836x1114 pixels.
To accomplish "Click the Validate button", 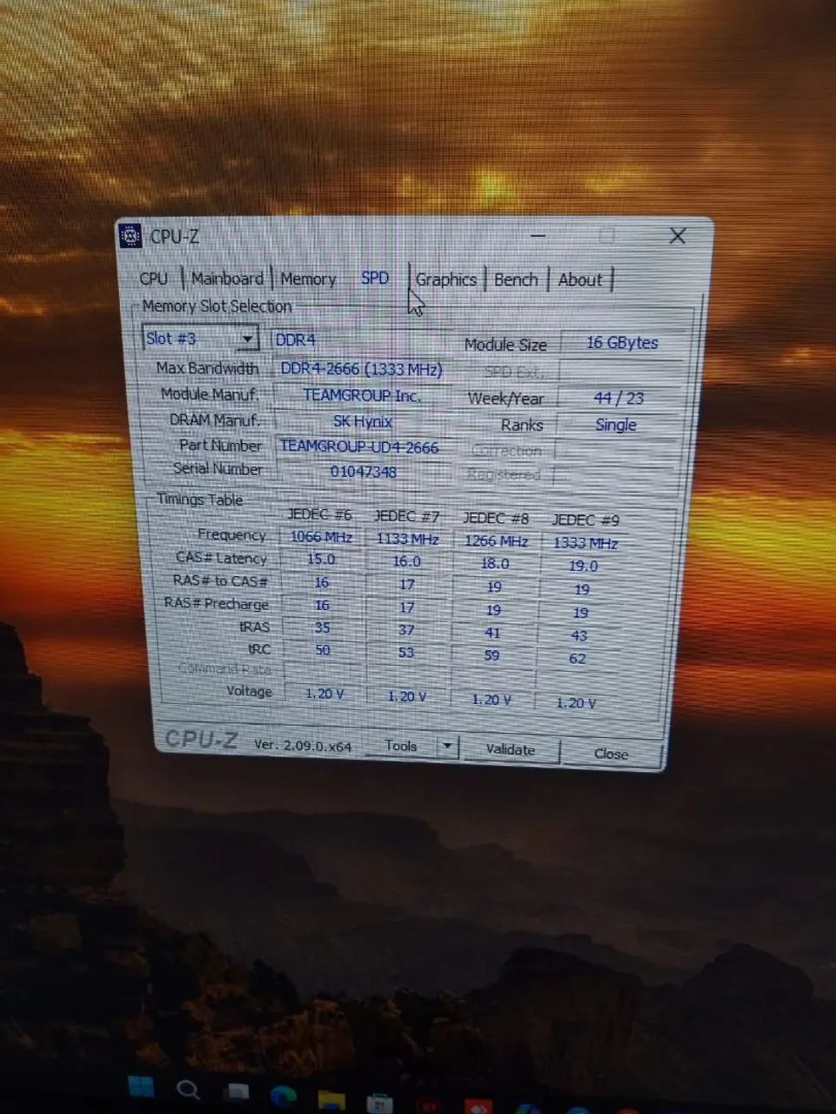I will click(510, 749).
